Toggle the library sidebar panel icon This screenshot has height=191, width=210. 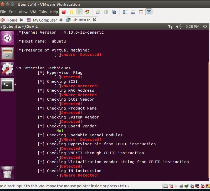(x=125, y=12)
